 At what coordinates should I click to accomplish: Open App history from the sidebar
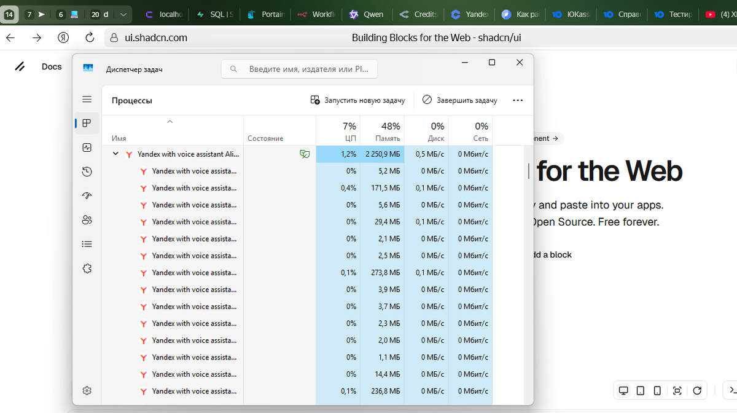coord(87,171)
